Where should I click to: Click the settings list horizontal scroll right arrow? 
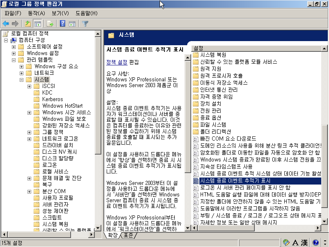coord(318,228)
